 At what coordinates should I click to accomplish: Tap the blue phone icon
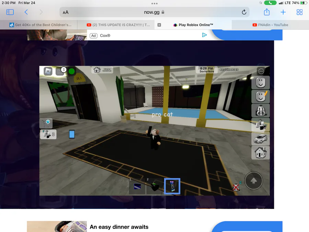(x=72, y=134)
